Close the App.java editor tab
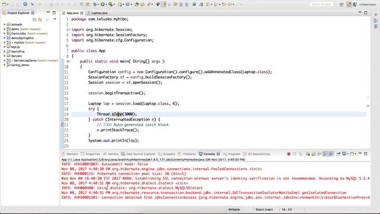 point(82,13)
